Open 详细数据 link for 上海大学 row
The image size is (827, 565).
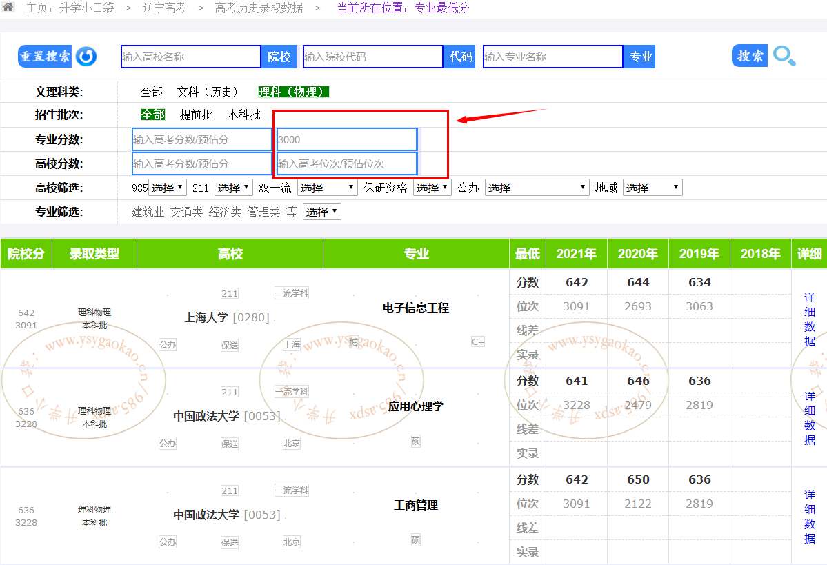(809, 319)
